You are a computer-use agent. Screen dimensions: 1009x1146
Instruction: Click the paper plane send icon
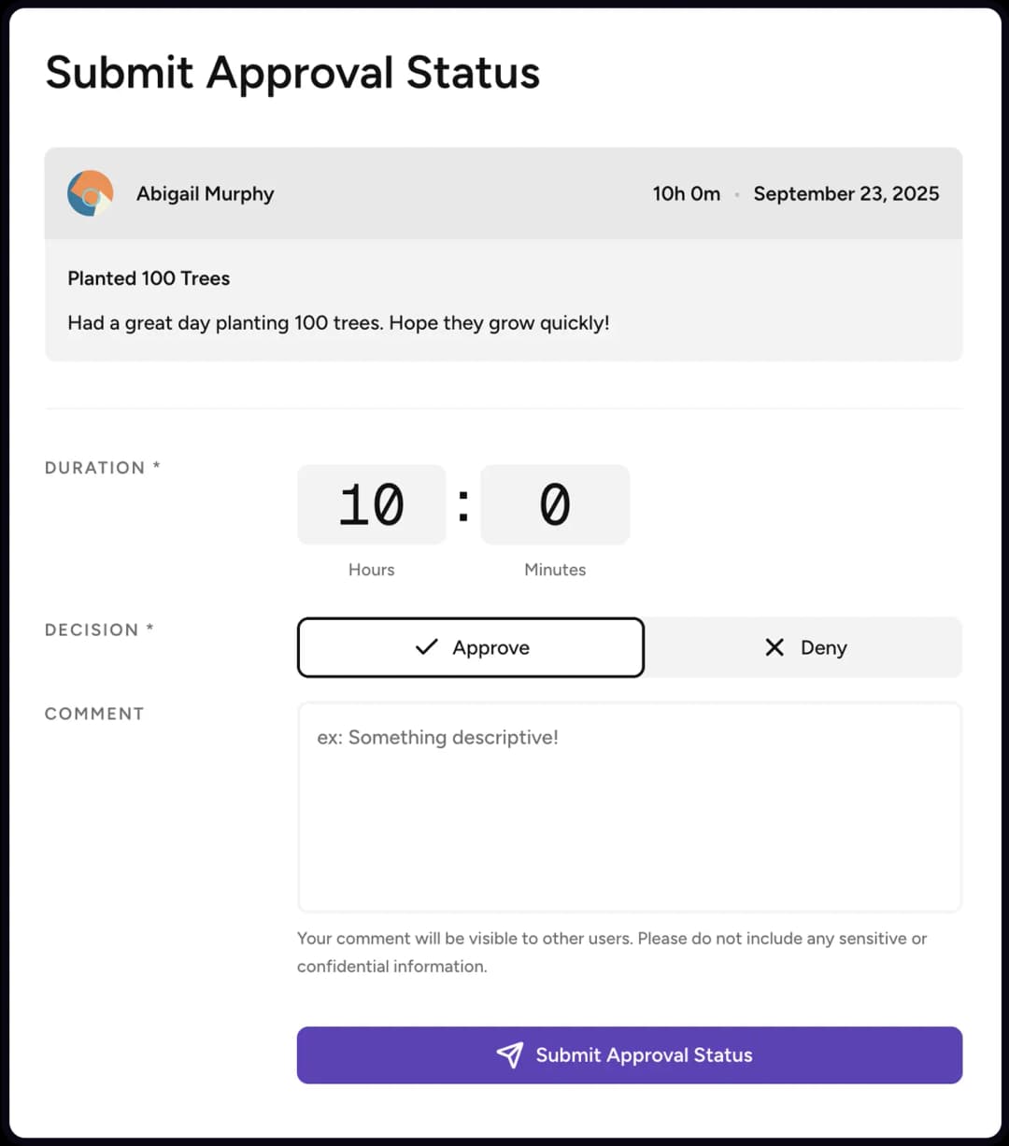[510, 1054]
